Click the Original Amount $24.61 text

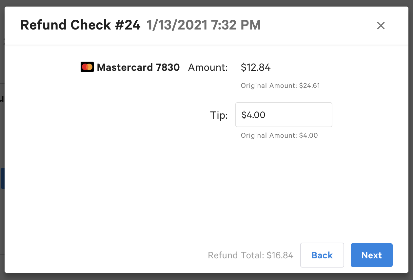[x=280, y=86]
